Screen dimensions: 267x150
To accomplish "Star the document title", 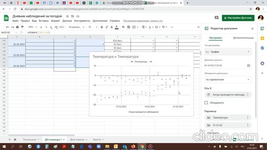I will 68,16.
